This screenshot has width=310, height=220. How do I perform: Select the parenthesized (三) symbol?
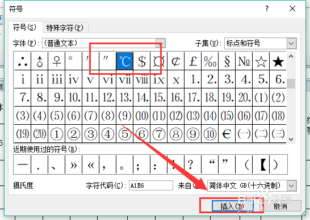278,134
